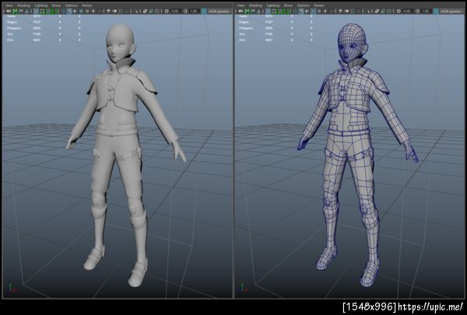467x315 pixels.
Task: Click Bookmarks icon in right panel toolbar
Action: pos(258,12)
